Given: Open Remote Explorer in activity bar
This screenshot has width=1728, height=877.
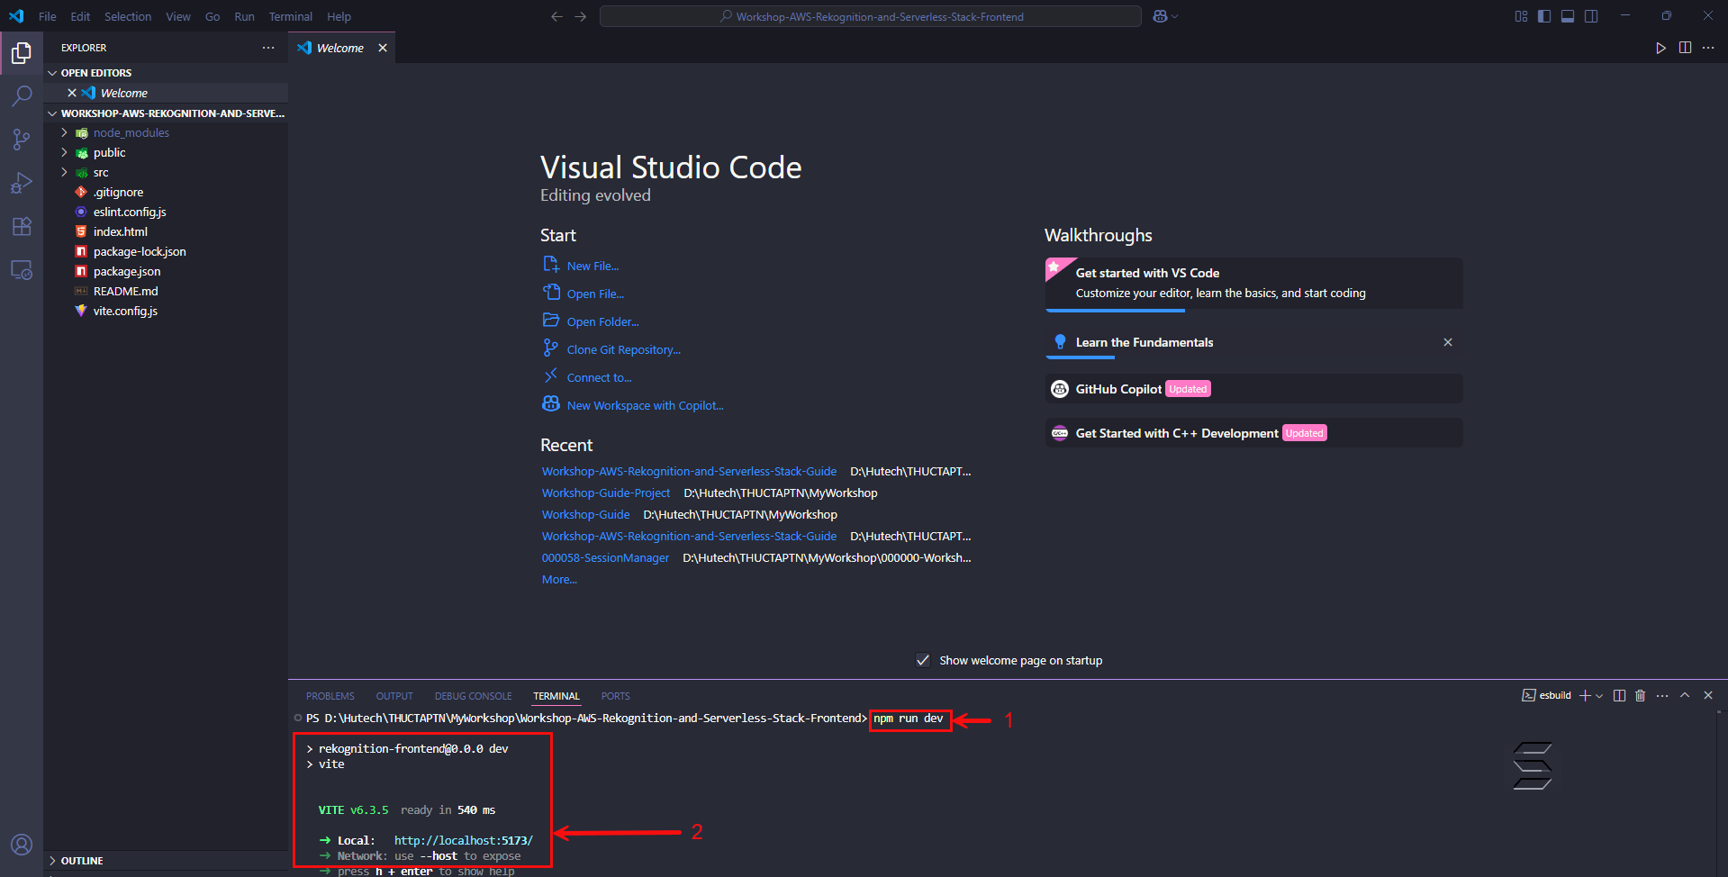Looking at the screenshot, I should pos(22,269).
